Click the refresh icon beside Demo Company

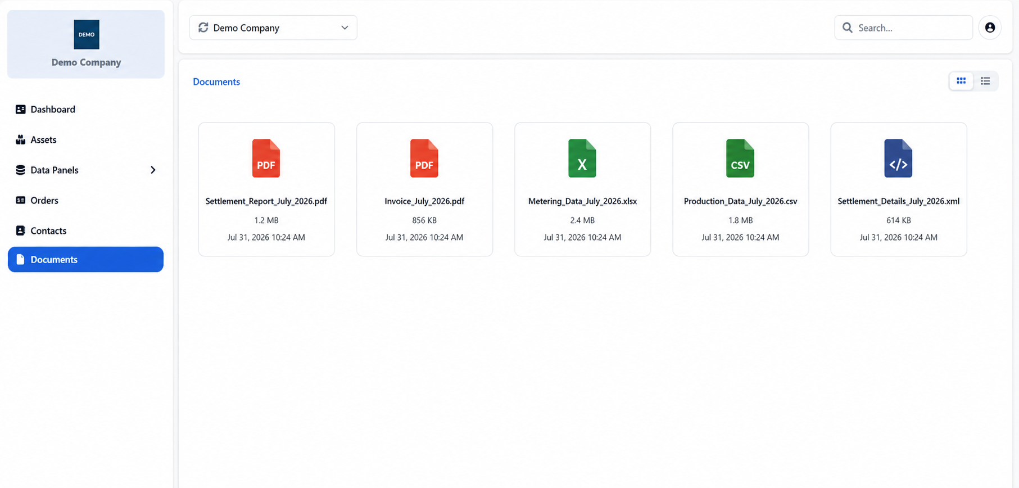click(203, 28)
